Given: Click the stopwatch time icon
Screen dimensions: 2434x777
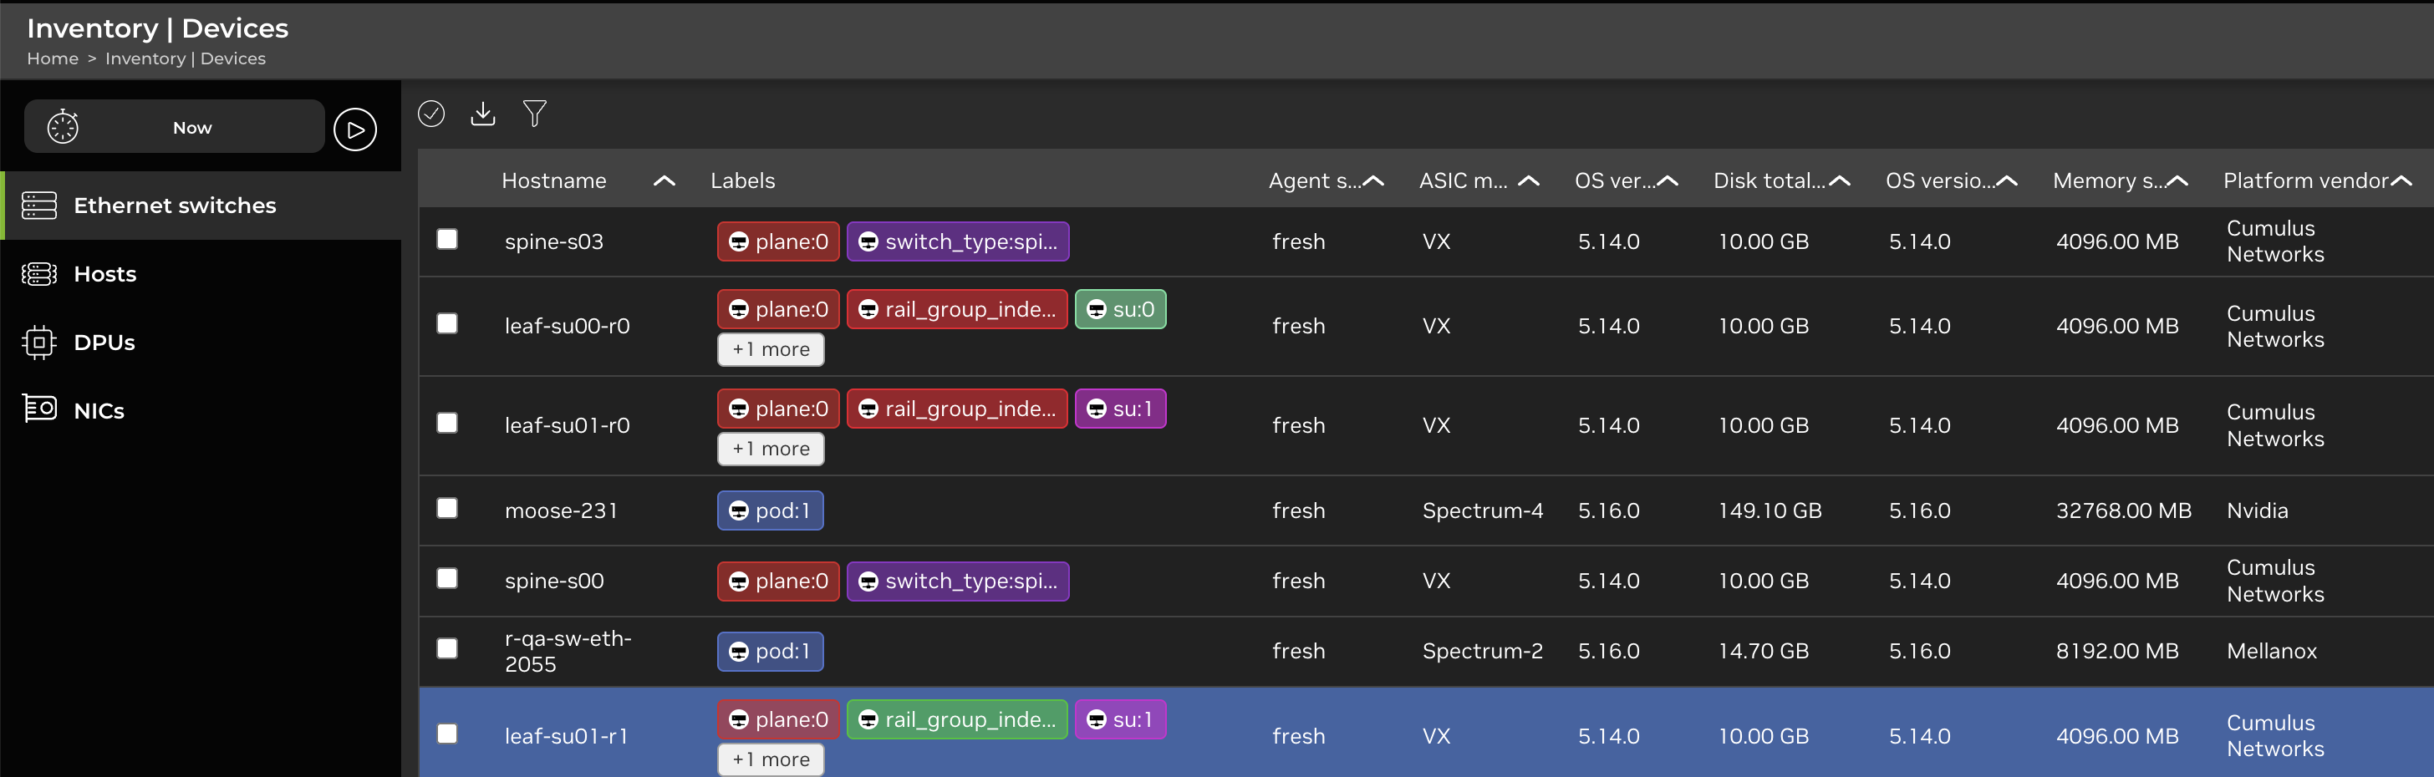Looking at the screenshot, I should [64, 128].
